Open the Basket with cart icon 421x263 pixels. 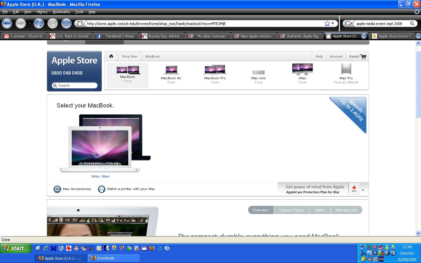coord(358,57)
